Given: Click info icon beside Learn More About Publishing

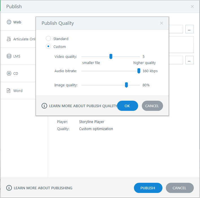Looking at the screenshot, I should point(9,188).
